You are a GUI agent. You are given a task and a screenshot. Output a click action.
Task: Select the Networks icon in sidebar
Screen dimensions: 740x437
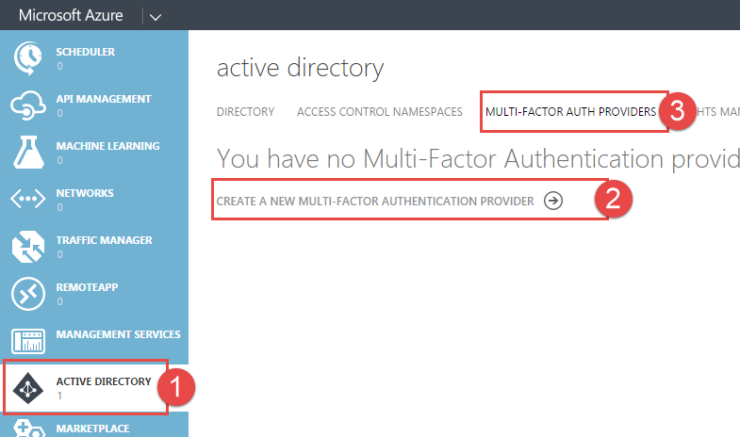(x=28, y=199)
